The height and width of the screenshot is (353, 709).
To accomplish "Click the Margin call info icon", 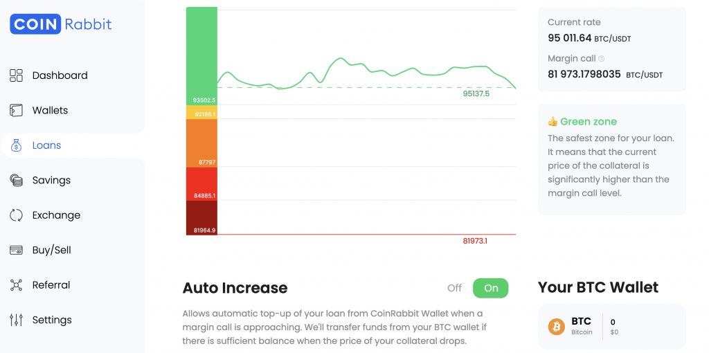I will tap(601, 59).
